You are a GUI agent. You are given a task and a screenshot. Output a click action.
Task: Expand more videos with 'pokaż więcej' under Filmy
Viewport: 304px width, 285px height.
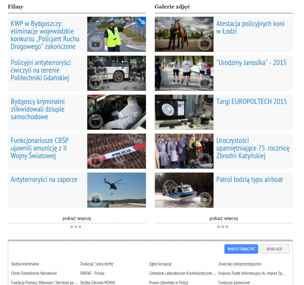click(77, 218)
